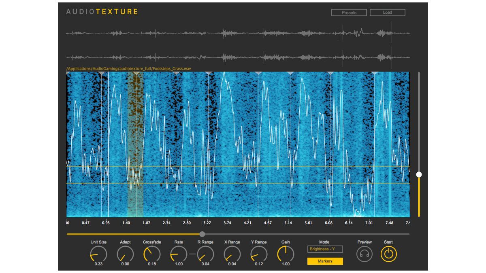
Task: Start playback using the power icon
Action: click(388, 255)
